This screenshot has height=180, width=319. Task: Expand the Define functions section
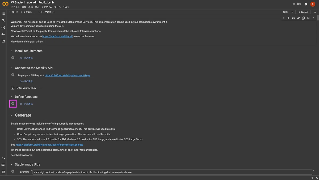pyautogui.click(x=11, y=97)
